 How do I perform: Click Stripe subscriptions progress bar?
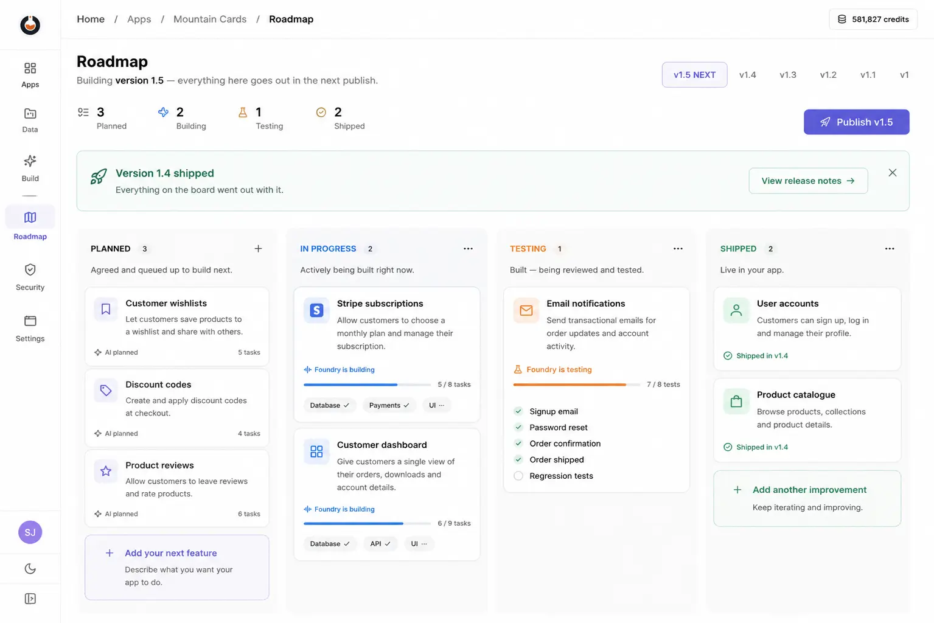click(x=368, y=385)
